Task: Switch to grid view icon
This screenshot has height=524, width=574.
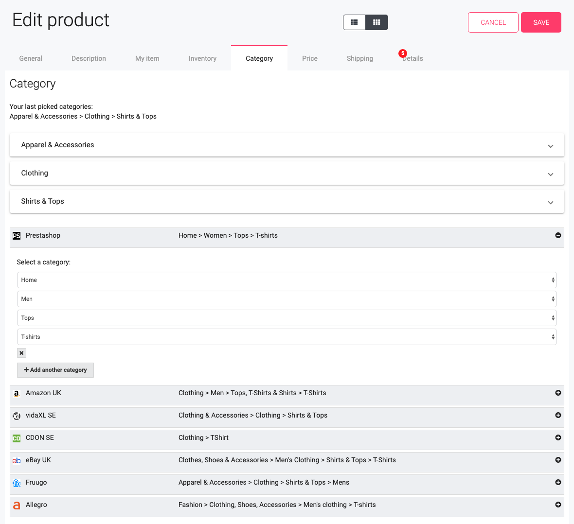Action: 377,22
